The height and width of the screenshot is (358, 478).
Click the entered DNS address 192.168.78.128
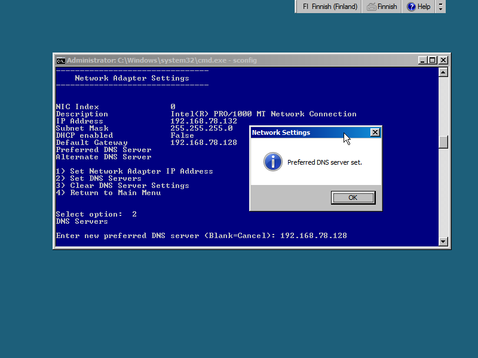click(x=313, y=236)
